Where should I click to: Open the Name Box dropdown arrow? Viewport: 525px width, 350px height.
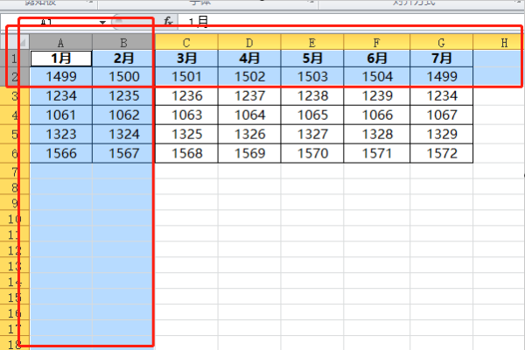(102, 23)
